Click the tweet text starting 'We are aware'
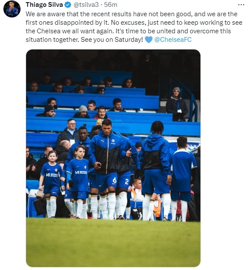Viewport: 250px width, 270px height. [x=134, y=27]
